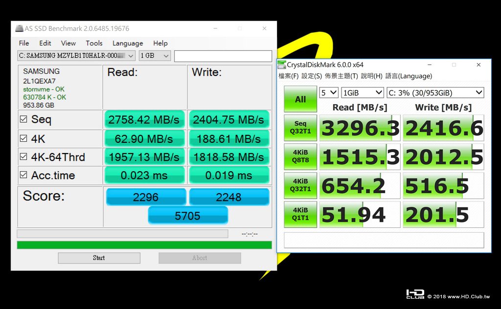This screenshot has height=309, width=501.
Task: Click the 4KiB Q8T8 read value 1515.3
Action: pos(360,156)
